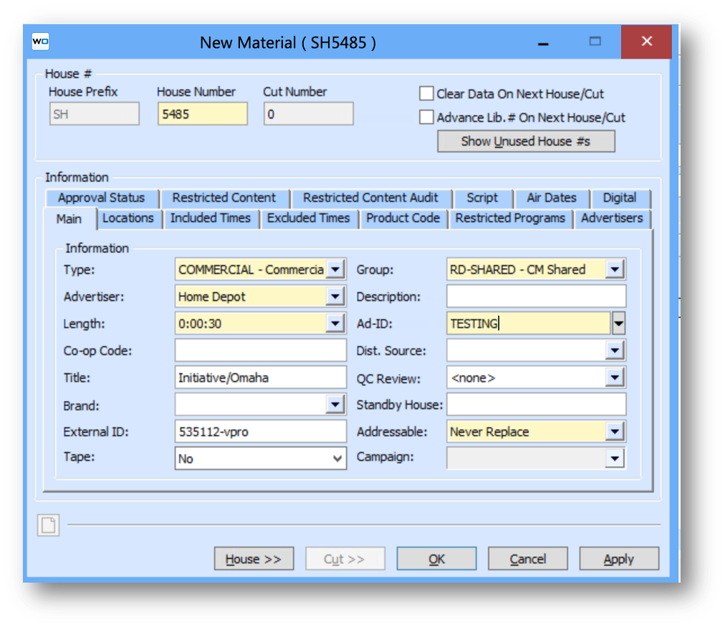Viewport: 725px width, 627px height.
Task: Close the New Material dialog
Action: pyautogui.click(x=646, y=42)
